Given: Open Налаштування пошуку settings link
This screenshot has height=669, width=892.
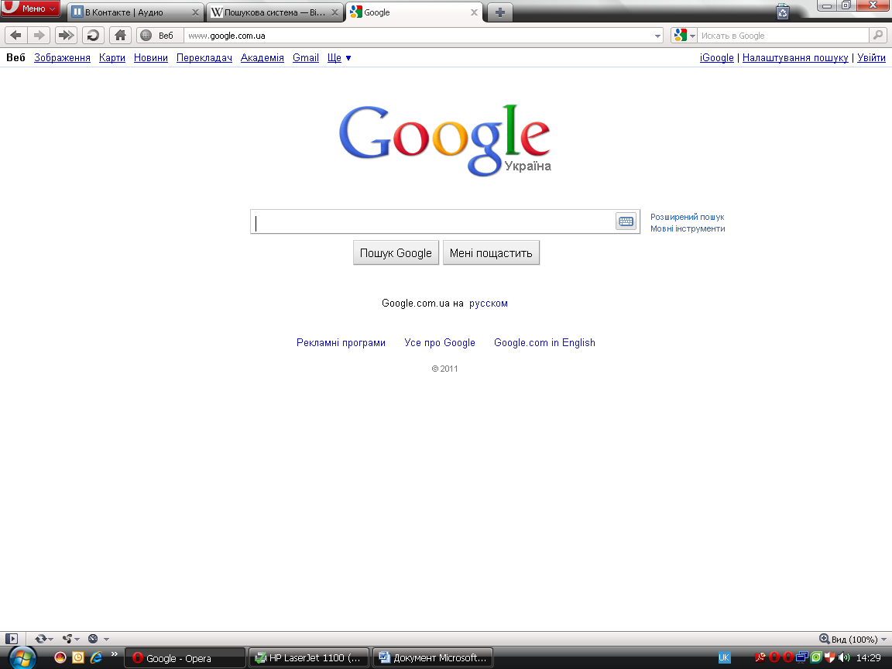Looking at the screenshot, I should pos(795,57).
